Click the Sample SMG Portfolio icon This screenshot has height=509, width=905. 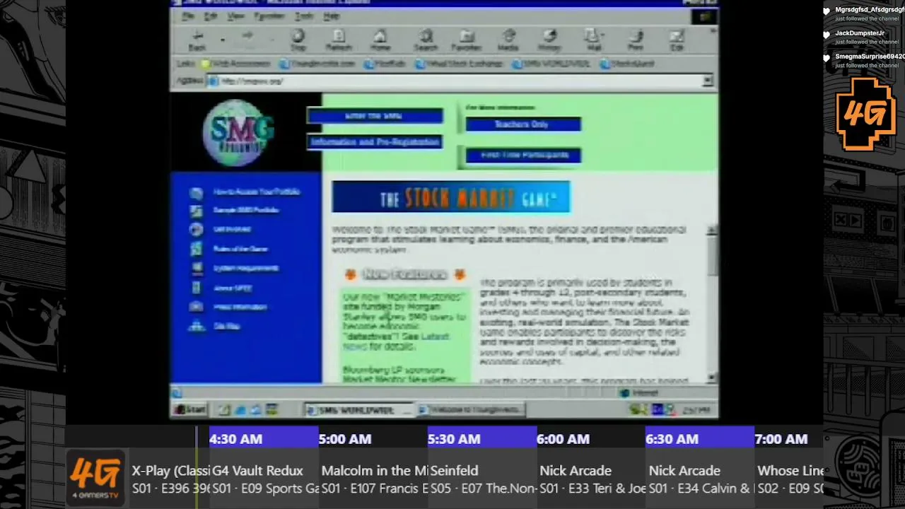[x=197, y=211]
